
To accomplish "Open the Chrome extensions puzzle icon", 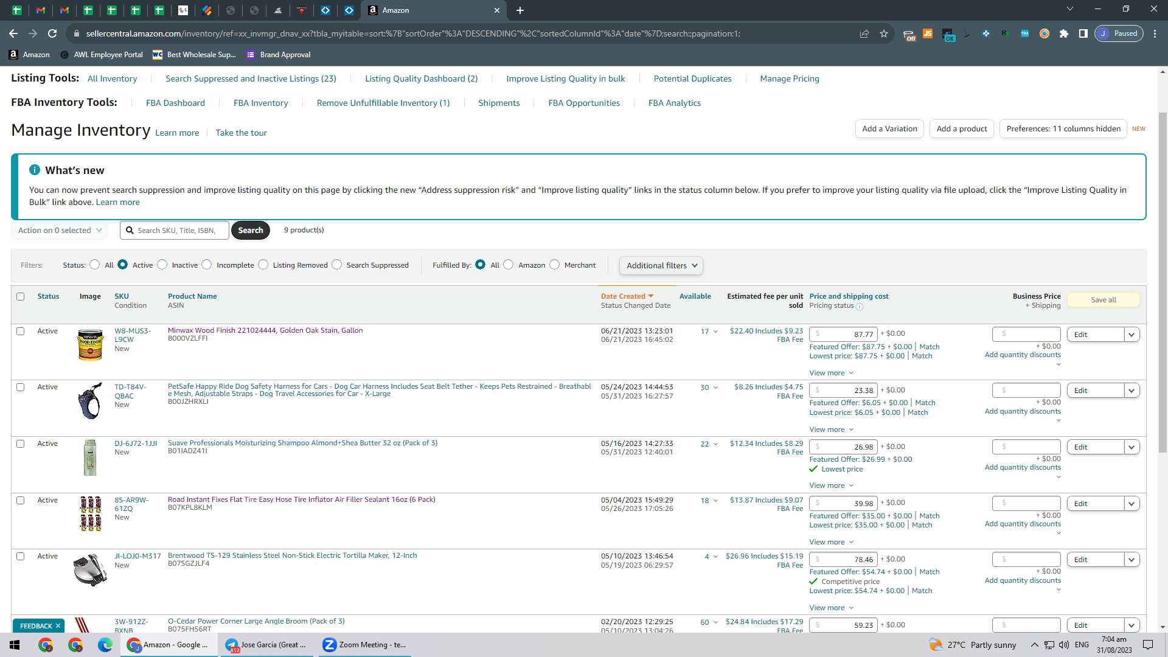I will 1064,33.
